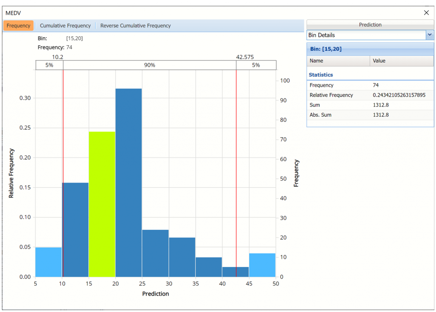This screenshot has width=436, height=312.
Task: Select the orange Frequency tab
Action: (19, 26)
